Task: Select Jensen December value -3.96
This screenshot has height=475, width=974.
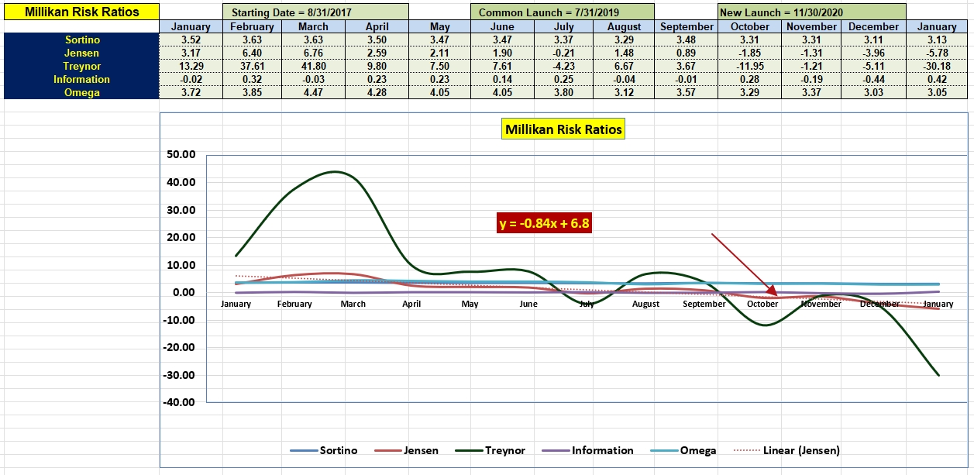Action: tap(875, 53)
